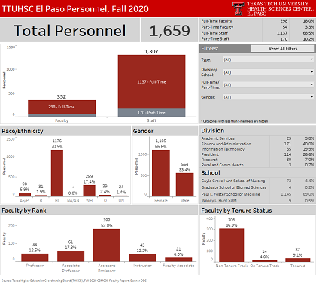
Task: Open the Full-Time/Part-Time filter dropdown
Action: 269,84
